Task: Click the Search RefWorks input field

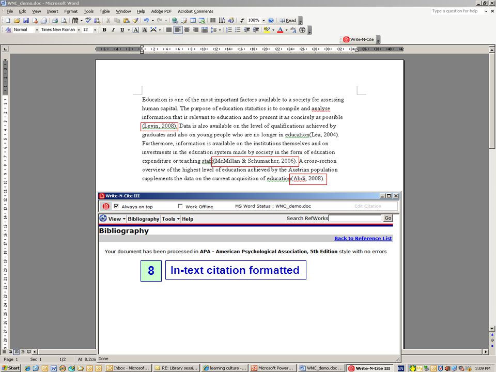Action: (x=354, y=218)
